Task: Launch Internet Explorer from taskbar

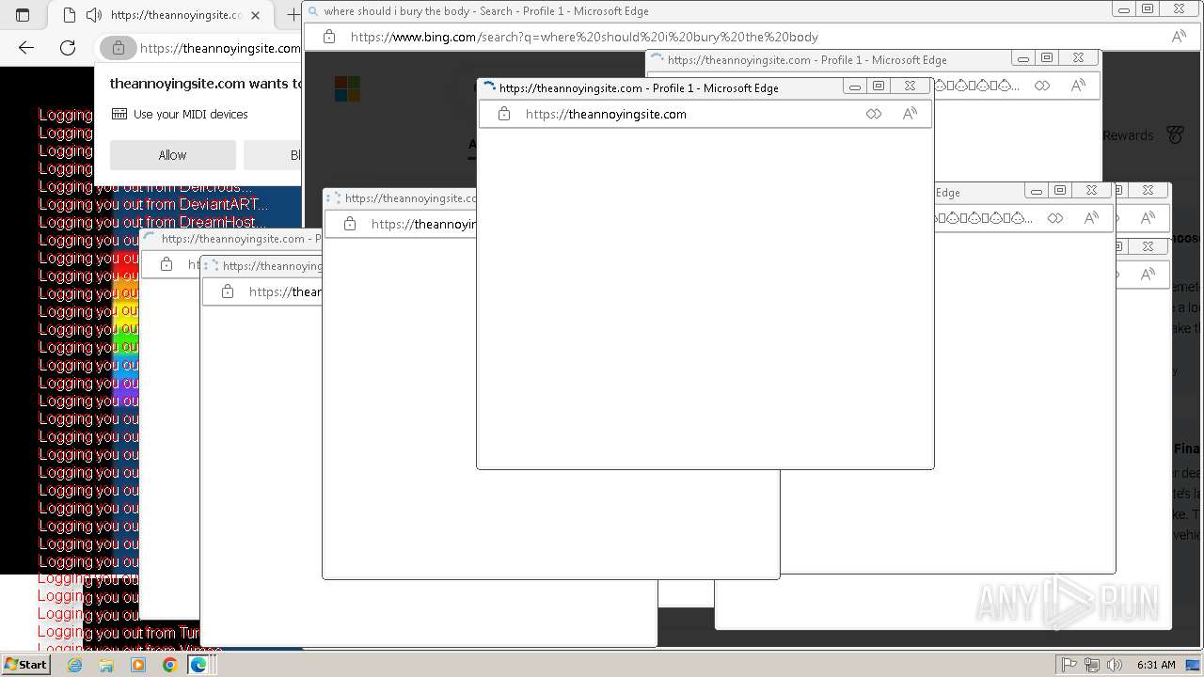Action: click(74, 665)
